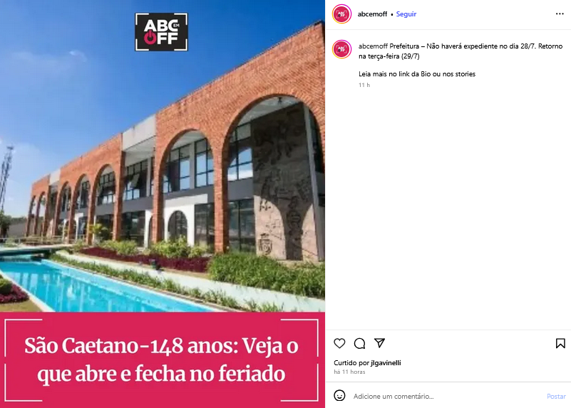The width and height of the screenshot is (571, 408).
Task: Open the jlgavinelli profile from likes
Action: (386, 363)
